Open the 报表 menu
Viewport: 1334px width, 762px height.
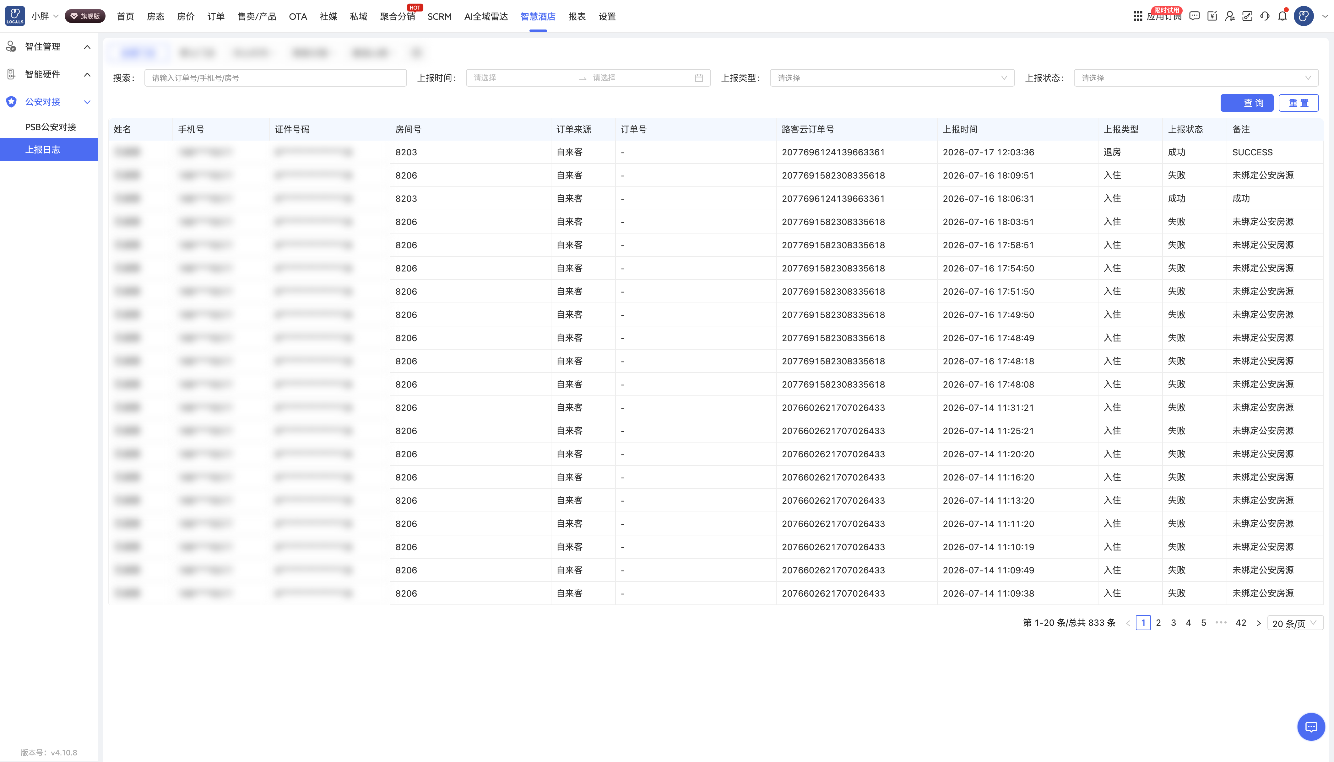pos(577,17)
